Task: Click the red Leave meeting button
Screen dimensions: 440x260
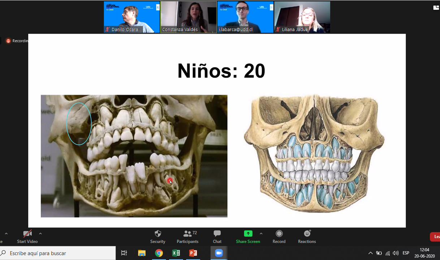Action: [435, 237]
